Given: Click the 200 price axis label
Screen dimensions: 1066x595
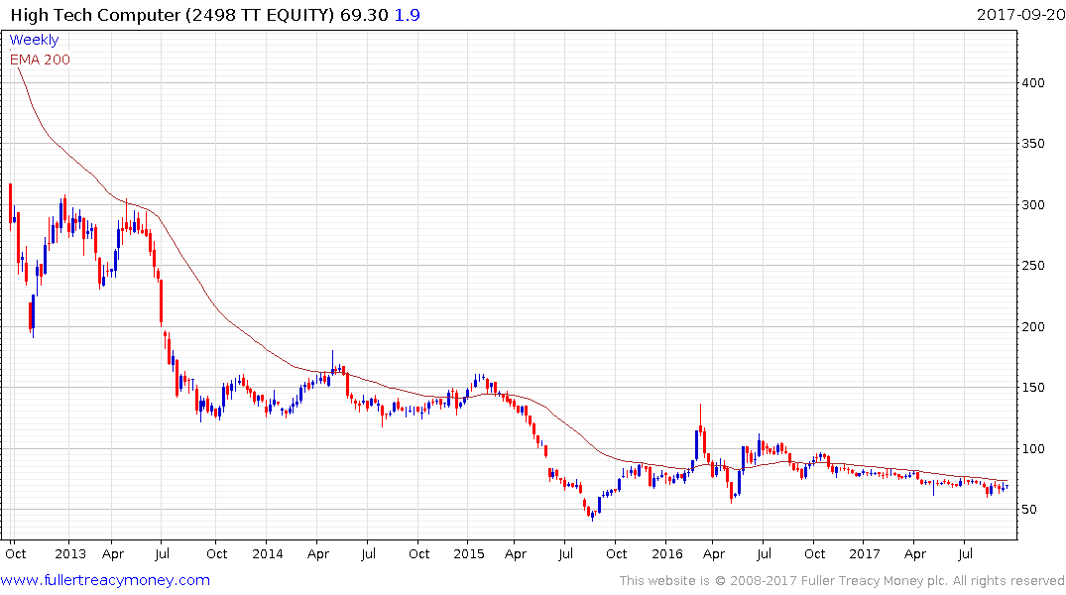Looking at the screenshot, I should coord(1033,326).
